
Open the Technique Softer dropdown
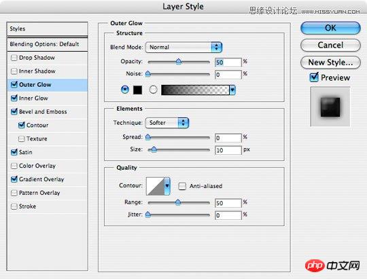click(x=167, y=123)
